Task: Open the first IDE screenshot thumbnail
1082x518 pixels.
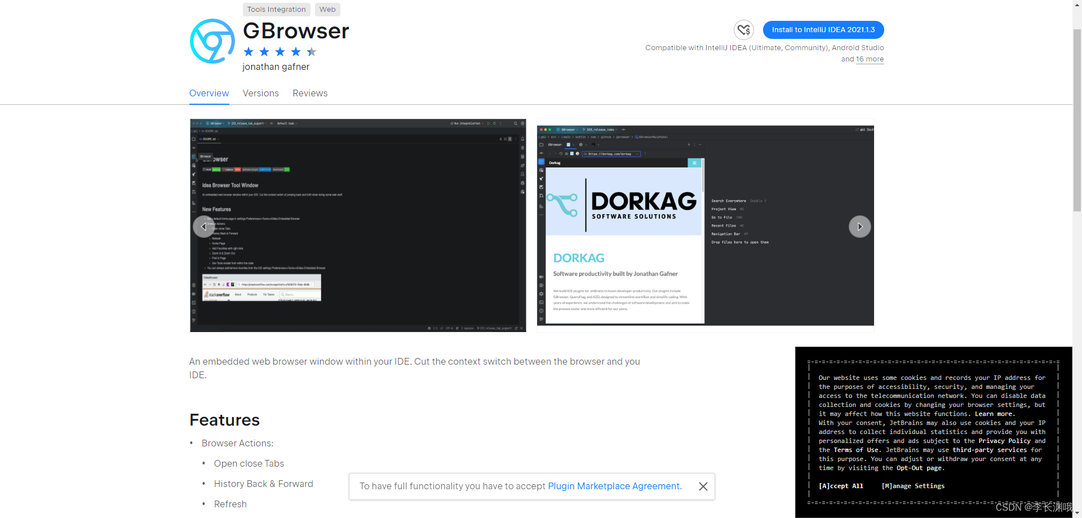Action: point(358,225)
